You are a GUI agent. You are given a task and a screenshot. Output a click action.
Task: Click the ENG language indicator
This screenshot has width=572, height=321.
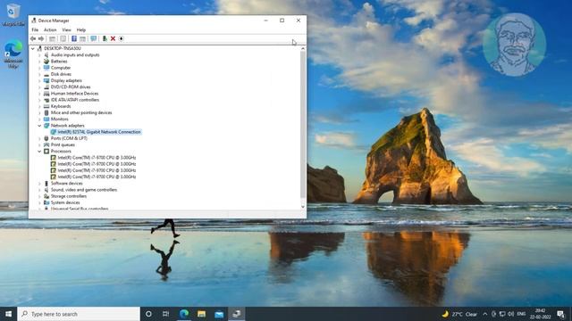click(521, 314)
